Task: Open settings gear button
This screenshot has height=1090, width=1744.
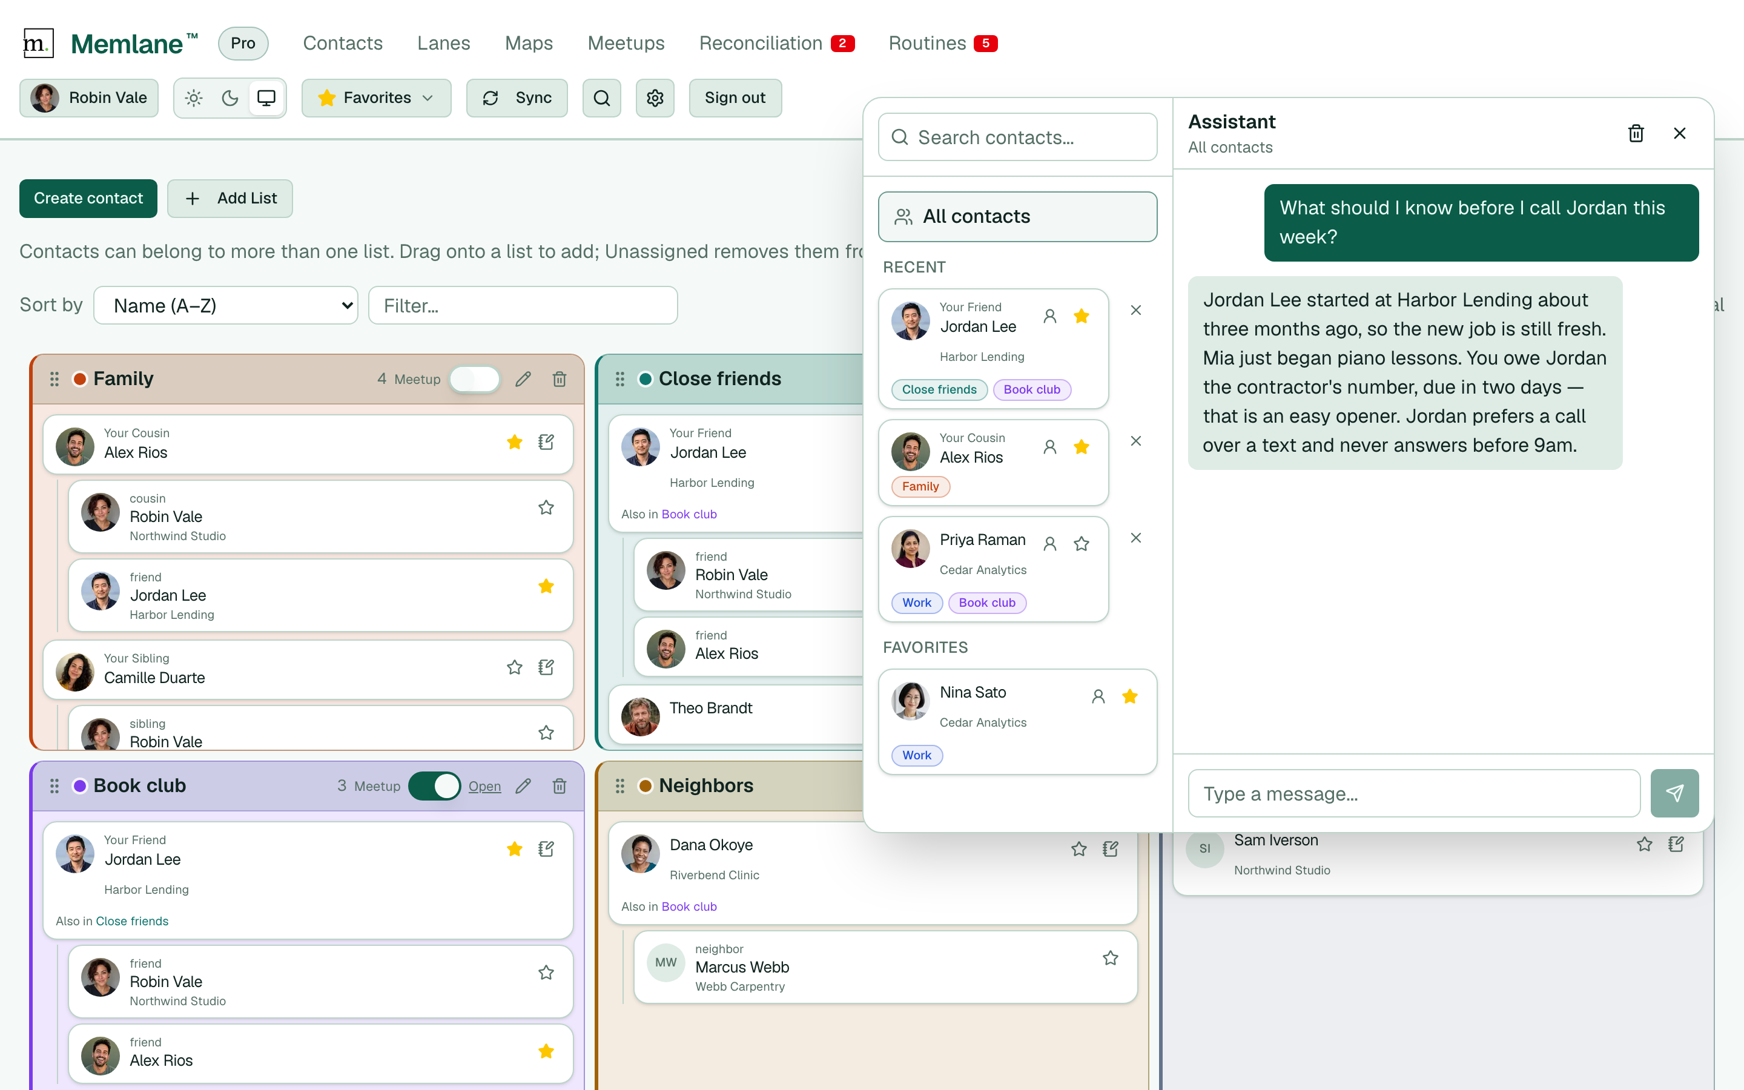Action: [x=655, y=98]
